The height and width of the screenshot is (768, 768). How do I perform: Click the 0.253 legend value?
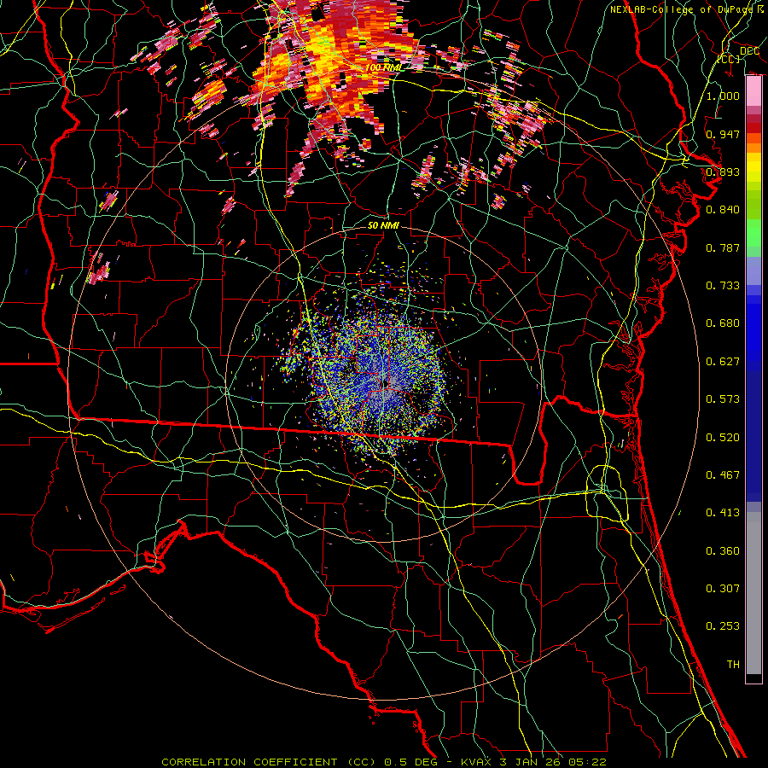click(x=723, y=626)
